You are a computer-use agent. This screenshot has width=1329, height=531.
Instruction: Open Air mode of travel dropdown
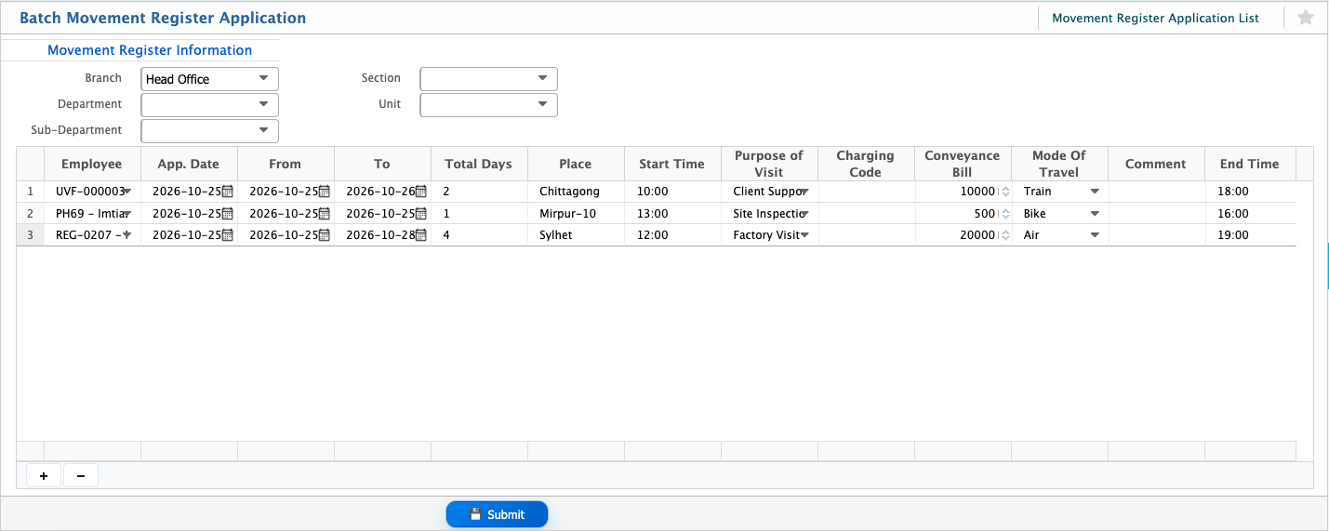(x=1095, y=235)
